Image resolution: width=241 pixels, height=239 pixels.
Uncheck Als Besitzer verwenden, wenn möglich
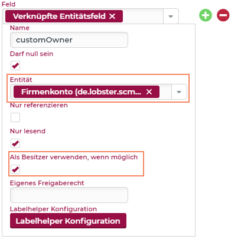(15, 169)
